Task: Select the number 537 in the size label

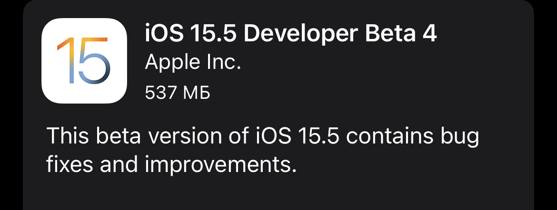Action: pos(160,93)
